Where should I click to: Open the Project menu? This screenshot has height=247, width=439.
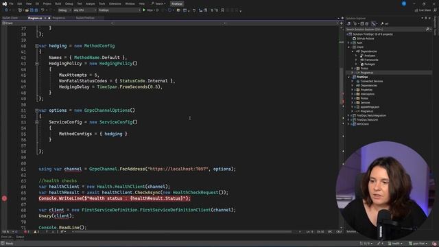coord(47,3)
